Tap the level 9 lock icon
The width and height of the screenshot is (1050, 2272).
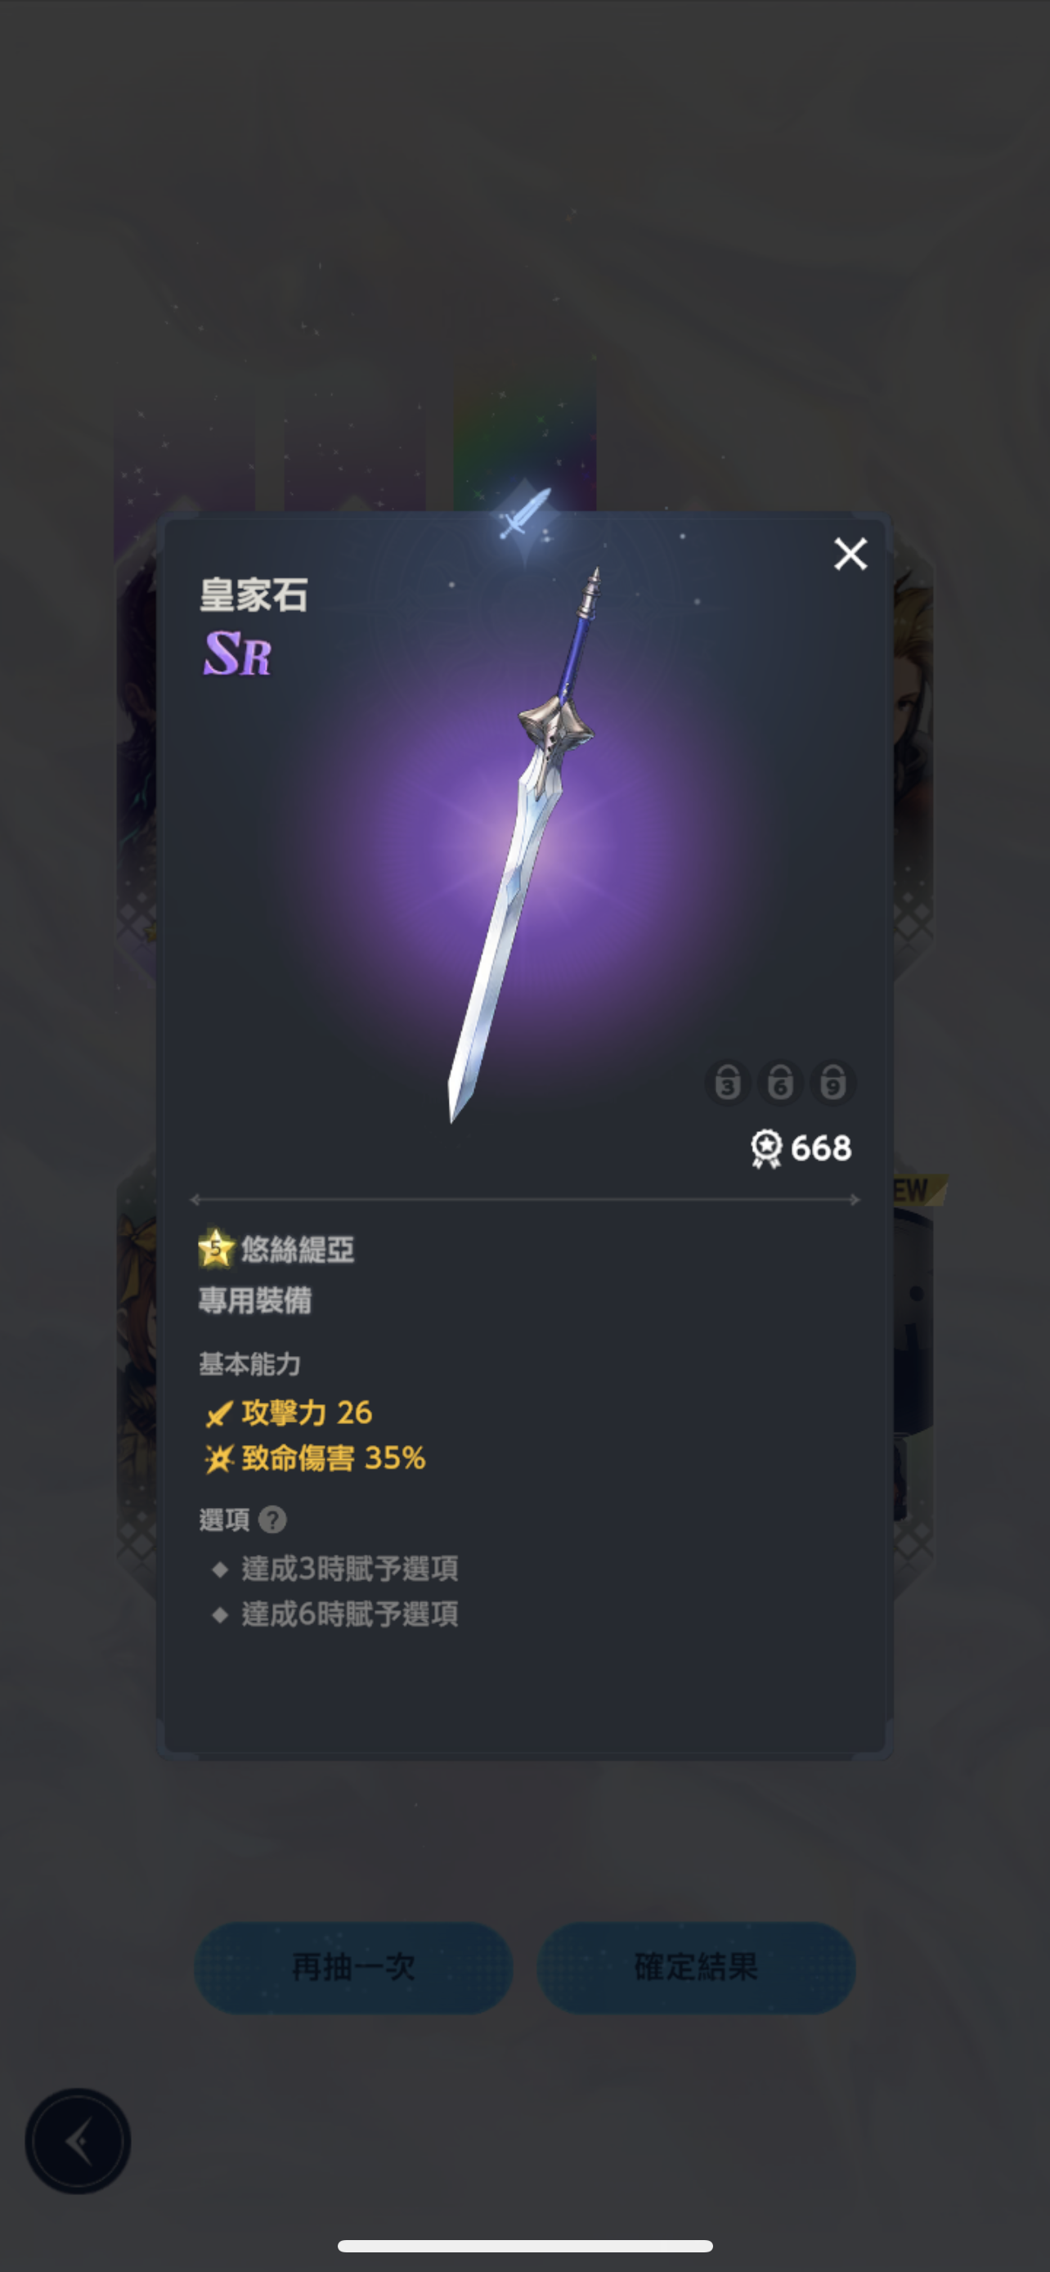833,1083
